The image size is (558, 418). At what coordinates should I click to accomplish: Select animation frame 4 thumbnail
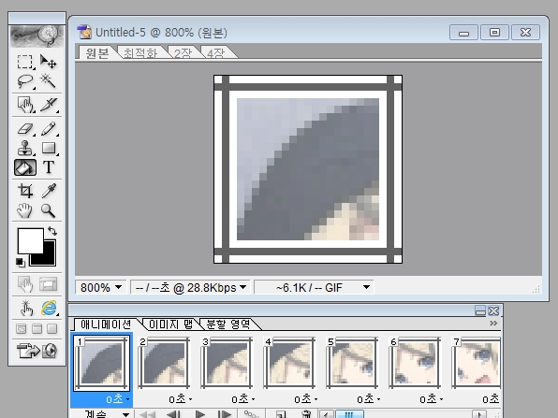tap(289, 363)
